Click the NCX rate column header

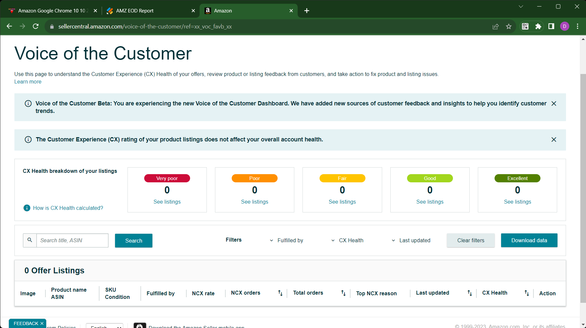point(203,293)
